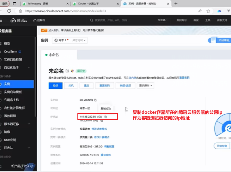Click the browser address bar URL
231x172 pixels.
[x=65, y=11]
